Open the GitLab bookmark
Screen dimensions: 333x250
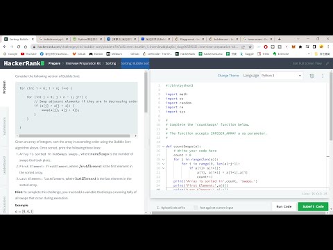tap(79, 53)
